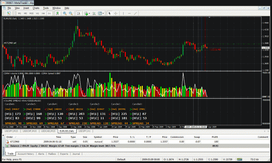Click the MDI document icon beside File menu

(4, 8)
